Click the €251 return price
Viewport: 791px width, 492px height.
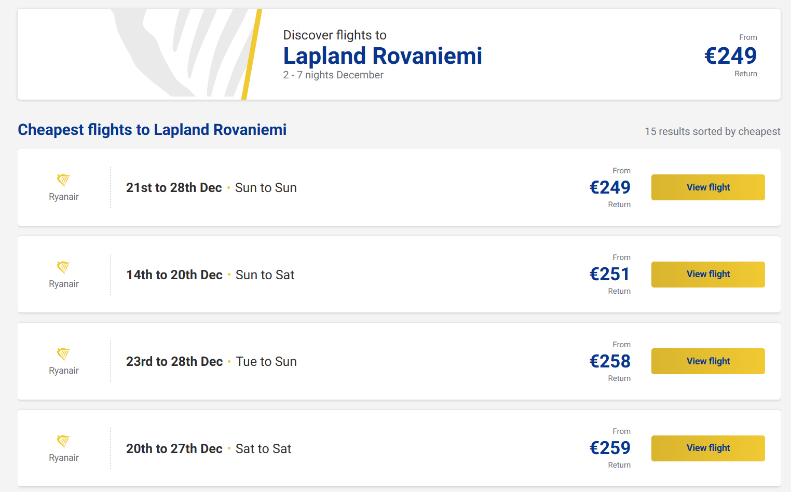tap(610, 274)
